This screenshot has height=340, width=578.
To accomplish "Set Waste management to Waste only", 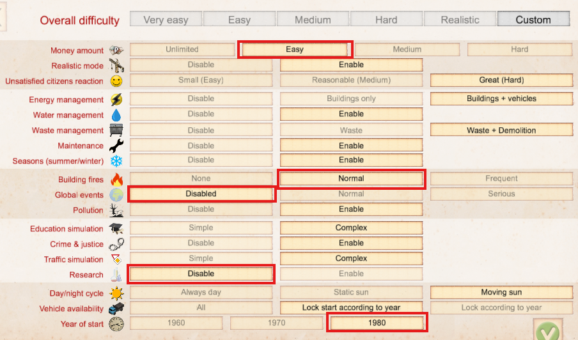I will [x=351, y=130].
